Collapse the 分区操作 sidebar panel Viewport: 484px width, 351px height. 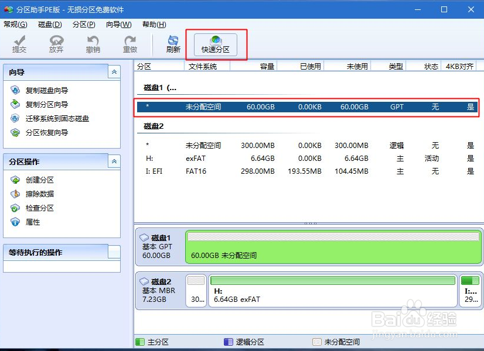click(115, 161)
